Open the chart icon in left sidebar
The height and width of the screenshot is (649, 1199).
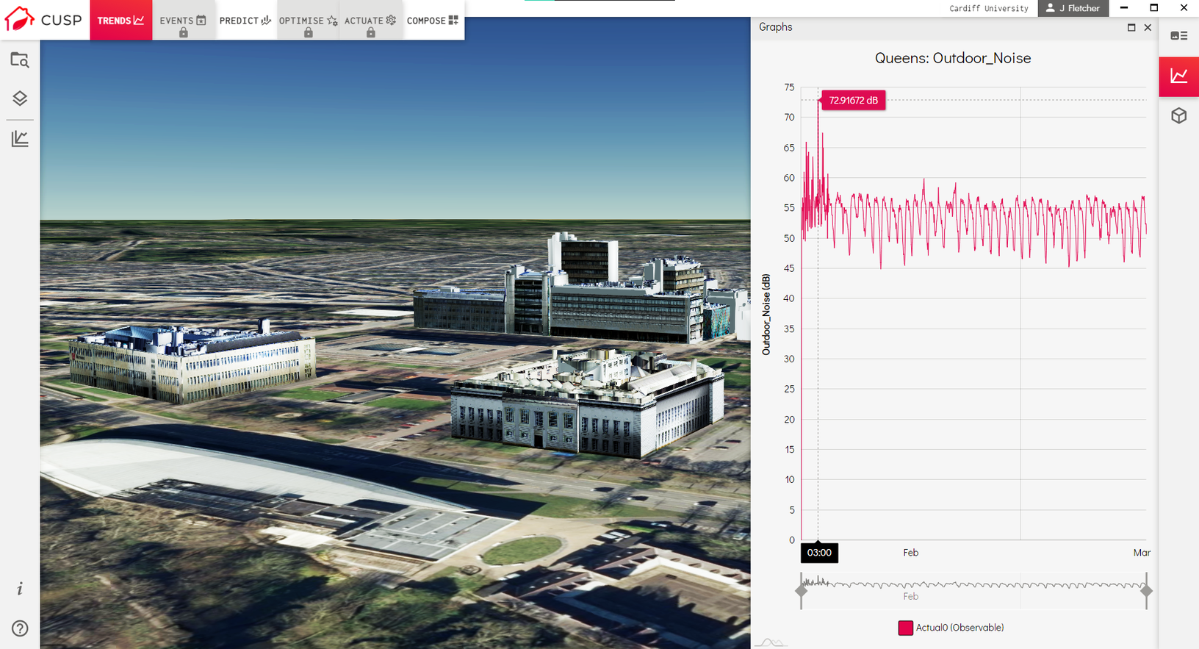click(20, 138)
